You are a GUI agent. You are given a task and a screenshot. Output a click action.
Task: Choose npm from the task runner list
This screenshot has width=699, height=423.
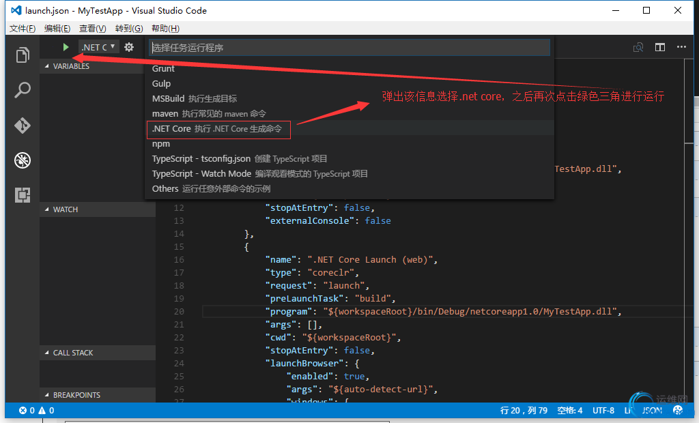click(349, 144)
